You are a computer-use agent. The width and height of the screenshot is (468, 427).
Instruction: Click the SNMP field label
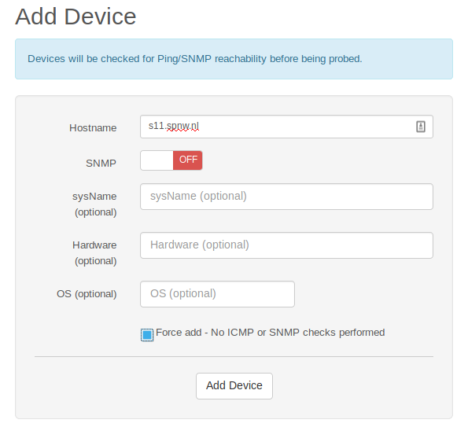coord(101,164)
